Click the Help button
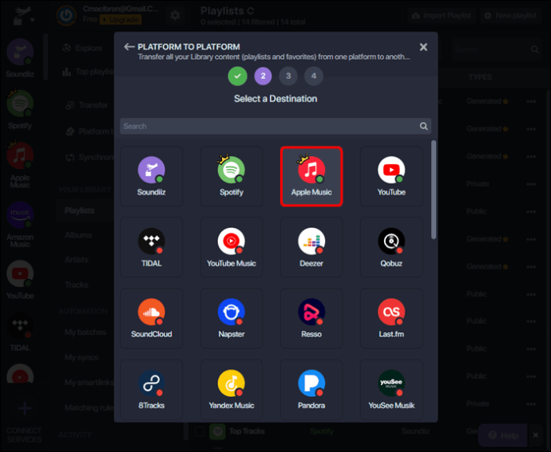 pyautogui.click(x=503, y=435)
